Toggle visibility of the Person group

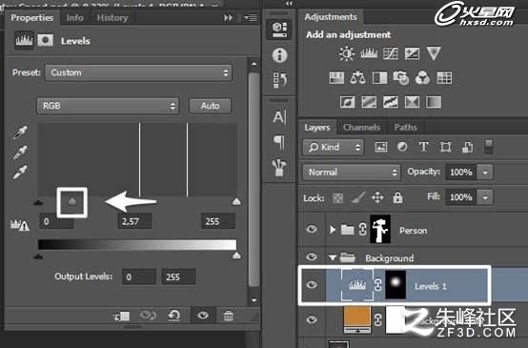point(312,230)
